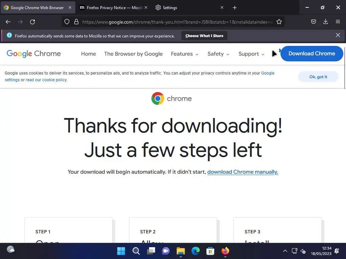Open the Windows Start menu
346x259 pixels.
click(121, 251)
